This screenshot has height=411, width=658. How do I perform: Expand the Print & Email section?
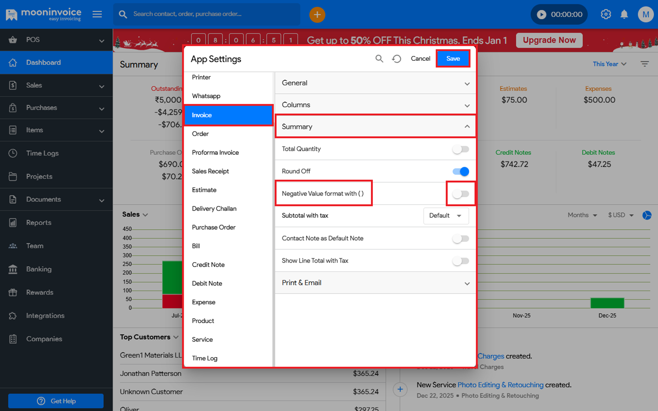pos(375,283)
